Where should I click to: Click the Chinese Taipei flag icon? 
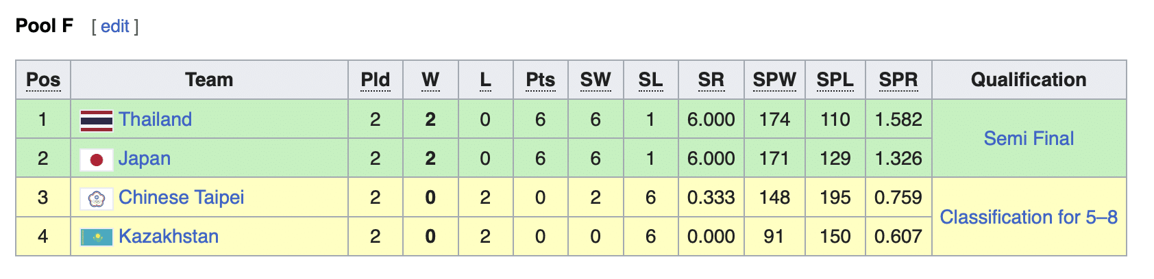click(x=96, y=198)
